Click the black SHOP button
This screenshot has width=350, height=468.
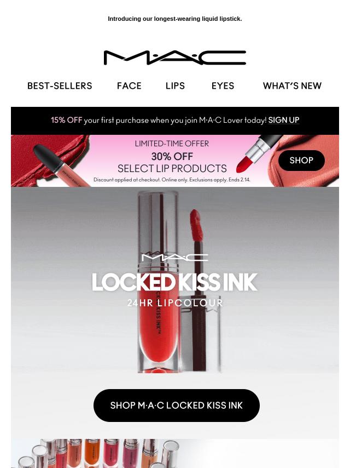(x=301, y=160)
